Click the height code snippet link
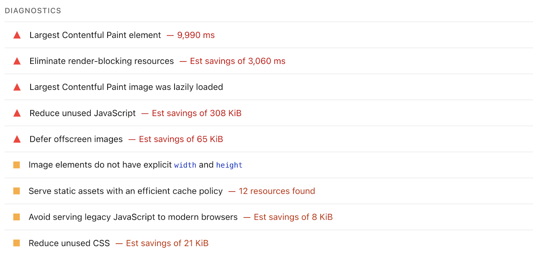 pos(229,165)
